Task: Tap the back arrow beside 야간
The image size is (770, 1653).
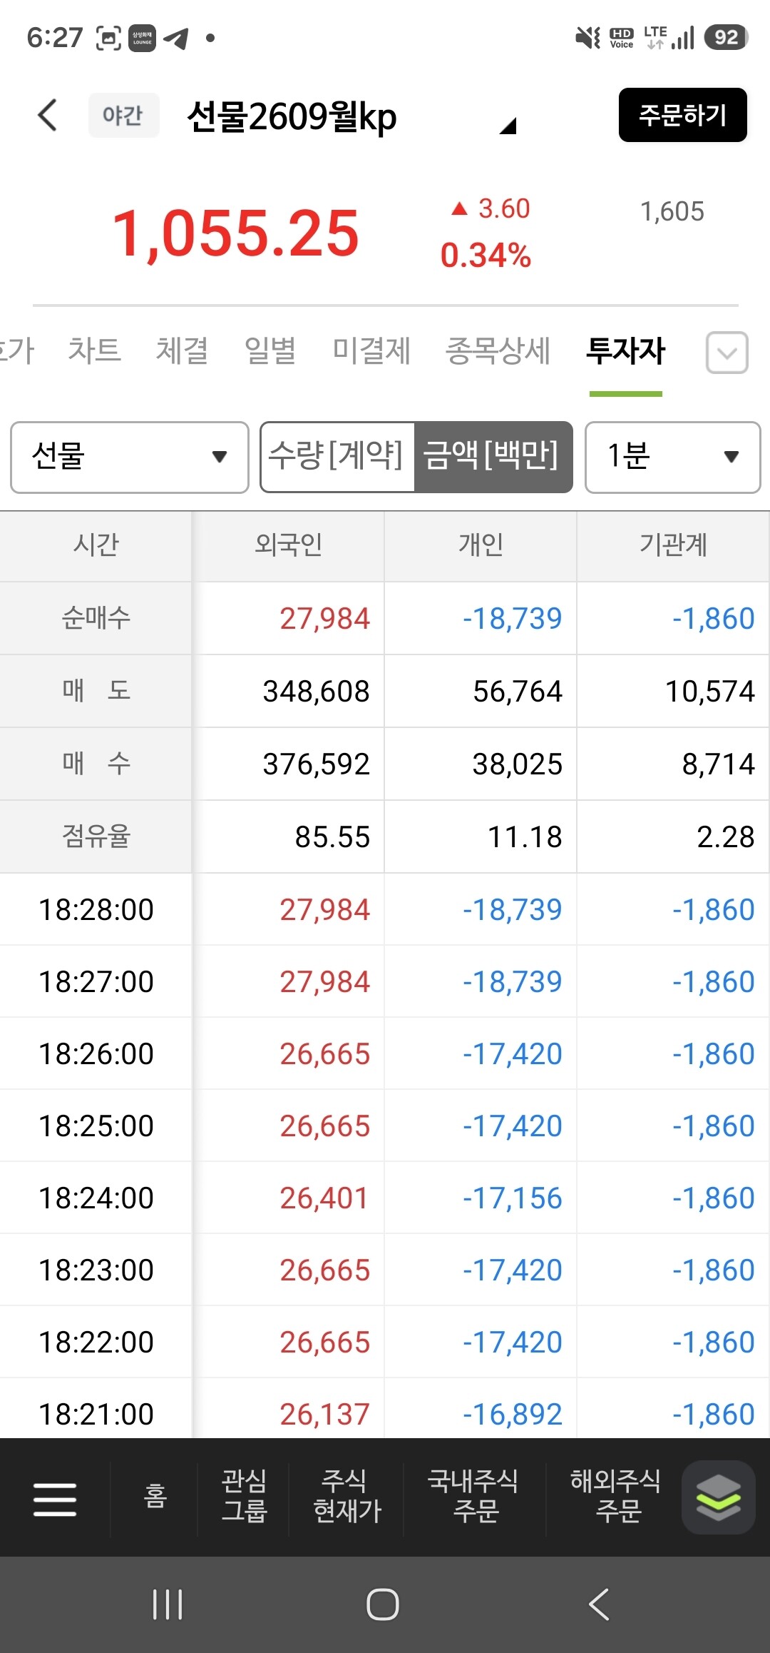Action: tap(48, 115)
